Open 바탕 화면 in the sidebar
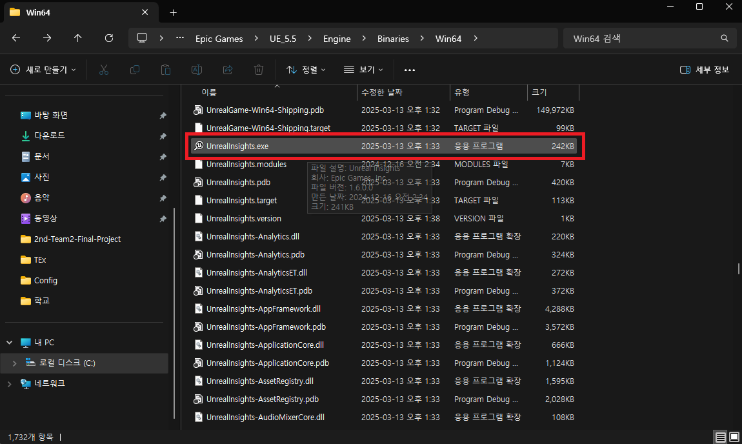The height and width of the screenshot is (444, 742). point(50,115)
